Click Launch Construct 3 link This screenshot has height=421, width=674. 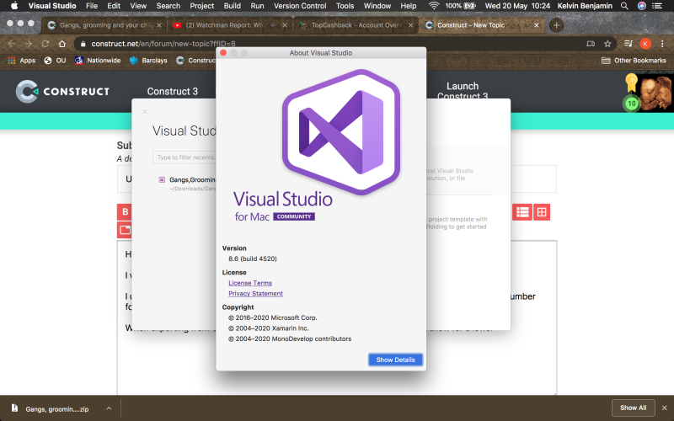[x=463, y=91]
